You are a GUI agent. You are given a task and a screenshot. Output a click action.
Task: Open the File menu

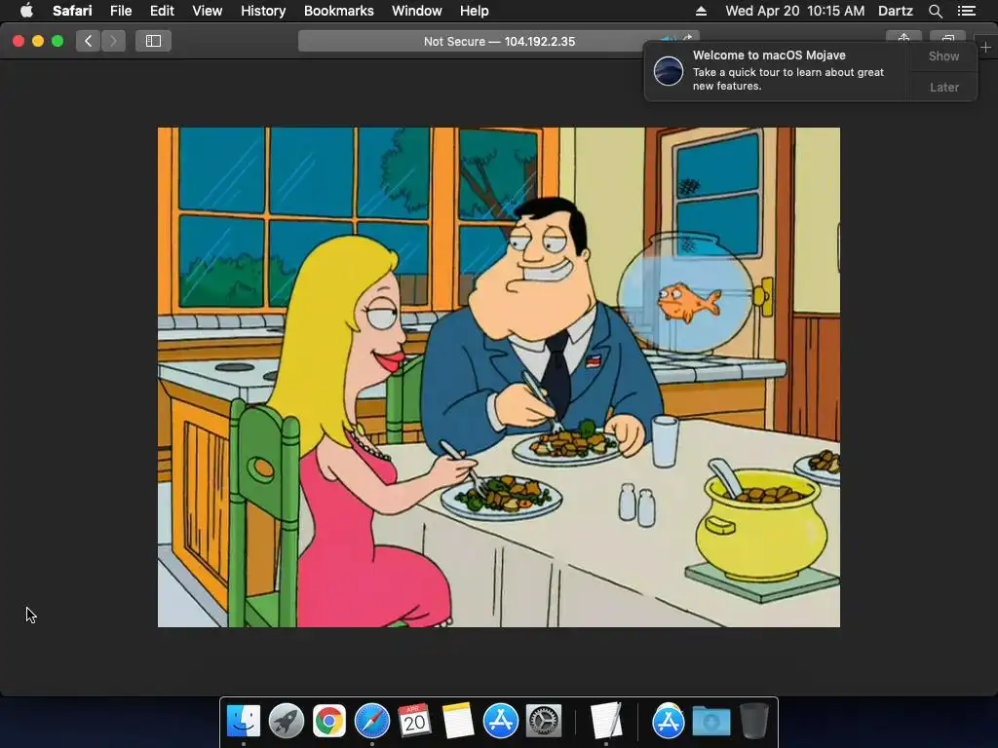[x=120, y=11]
